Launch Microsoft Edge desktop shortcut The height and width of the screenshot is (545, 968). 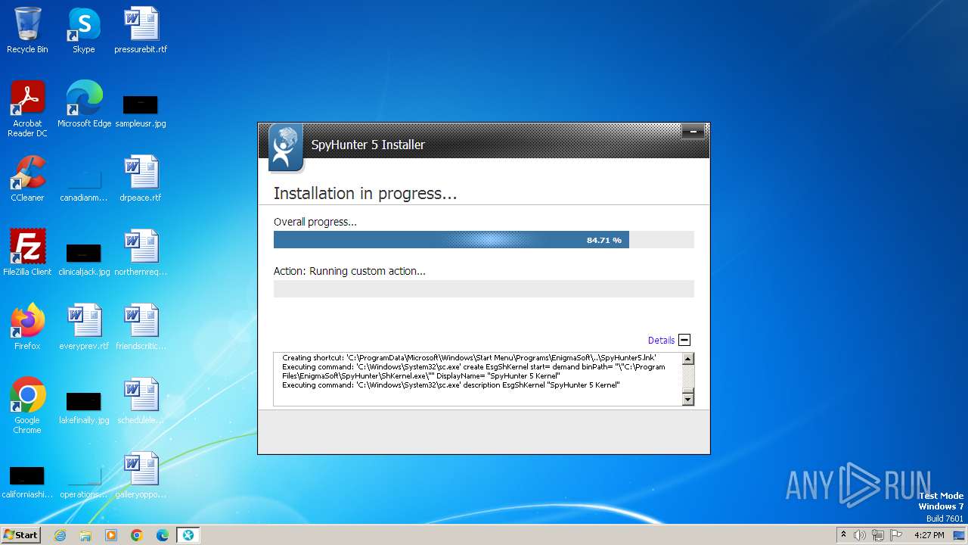[84, 104]
